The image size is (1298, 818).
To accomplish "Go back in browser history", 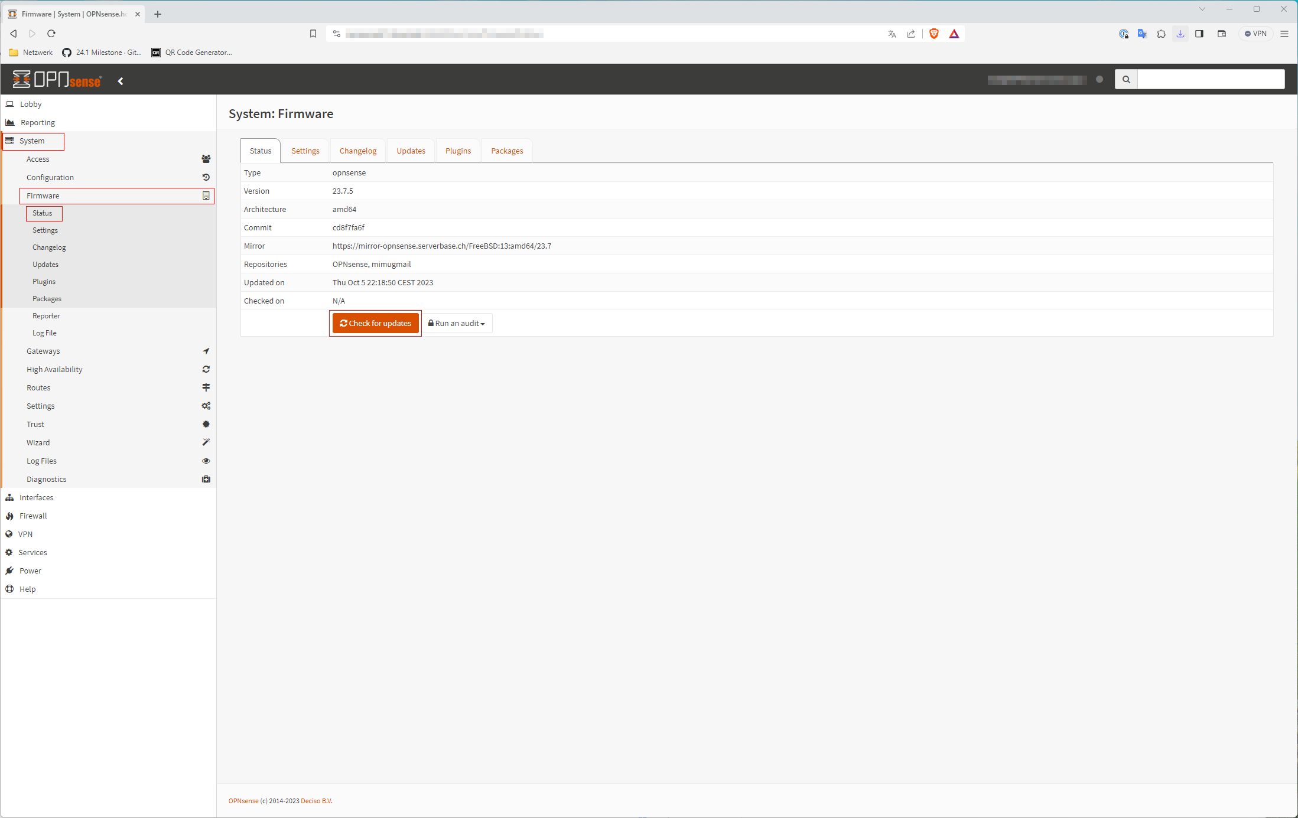I will point(14,34).
